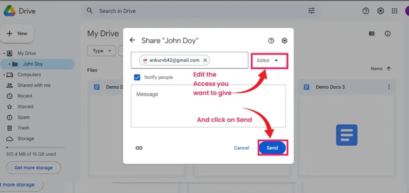Show details info icon
Viewport: 409px width, 193px height.
coord(387,34)
